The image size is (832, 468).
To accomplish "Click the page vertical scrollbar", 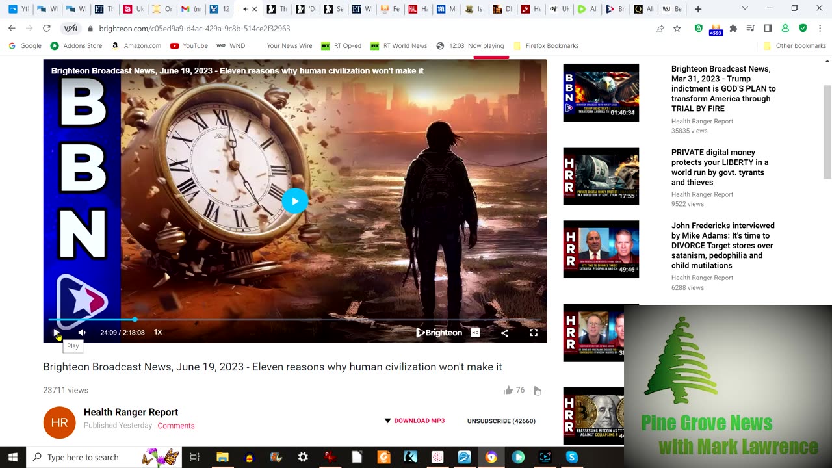I will tap(827, 131).
